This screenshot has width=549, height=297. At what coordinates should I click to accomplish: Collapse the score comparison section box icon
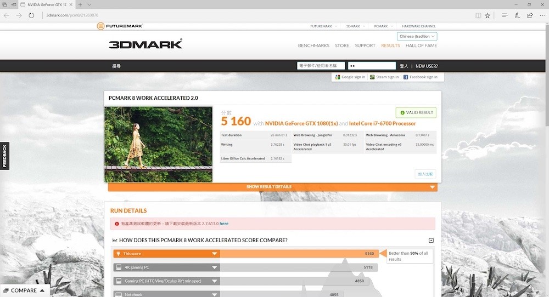(431, 241)
